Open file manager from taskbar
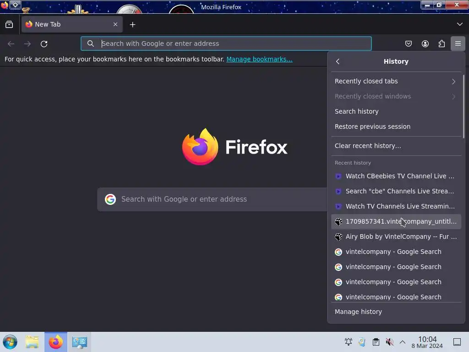Image resolution: width=469 pixels, height=352 pixels. tap(32, 342)
